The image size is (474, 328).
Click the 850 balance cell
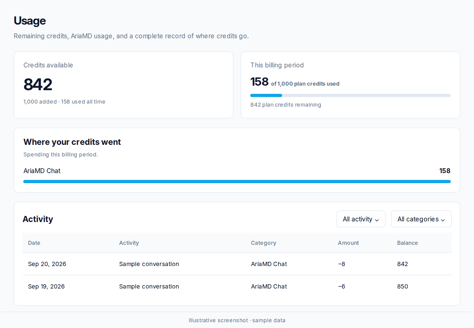point(403,286)
